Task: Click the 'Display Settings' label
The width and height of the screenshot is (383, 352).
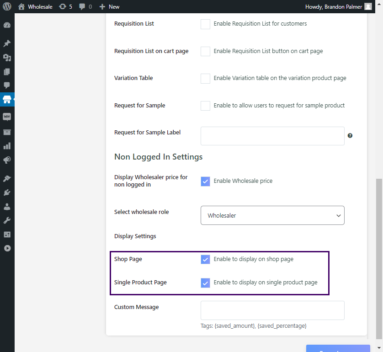Action: coord(135,236)
